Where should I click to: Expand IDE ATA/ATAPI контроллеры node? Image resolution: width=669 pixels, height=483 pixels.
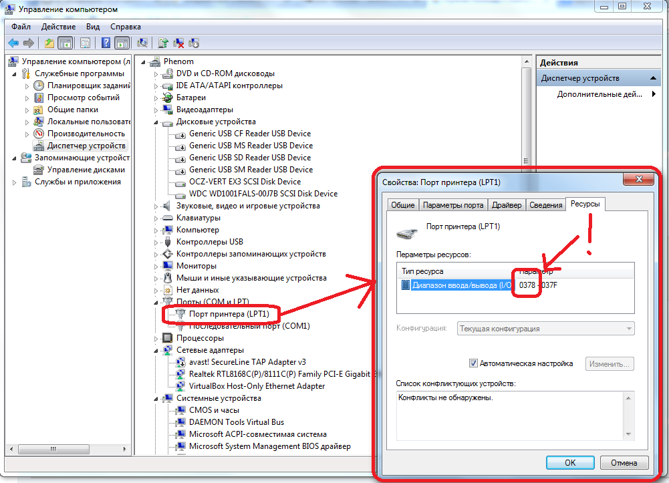point(156,86)
